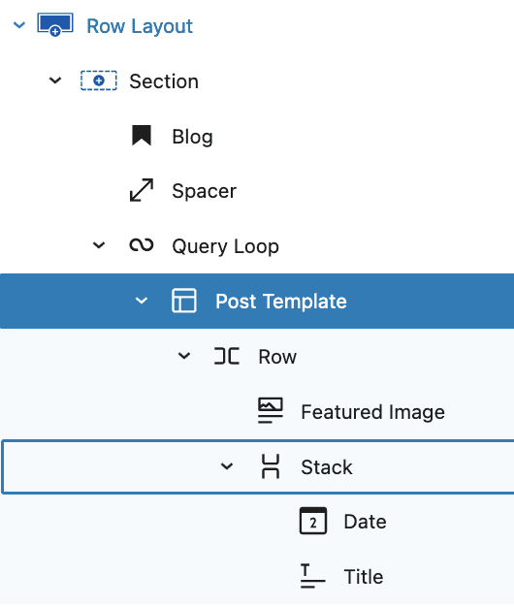Click the dashed Section block icon
Viewport: 514px width, 607px height.
click(99, 80)
